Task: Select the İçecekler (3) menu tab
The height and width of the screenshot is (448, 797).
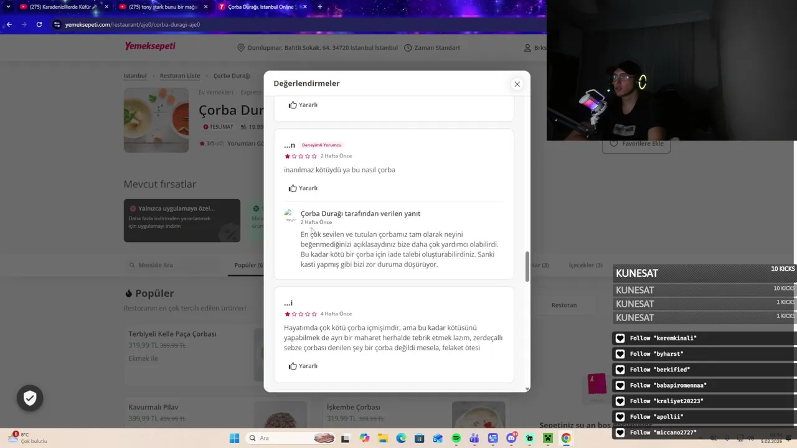Action: pyautogui.click(x=585, y=265)
